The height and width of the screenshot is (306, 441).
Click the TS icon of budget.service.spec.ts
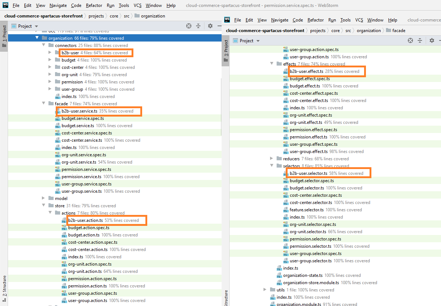coord(58,118)
